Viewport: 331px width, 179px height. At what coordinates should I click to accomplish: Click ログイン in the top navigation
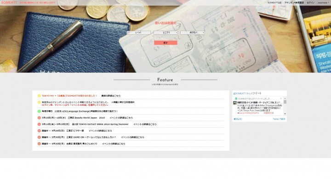click(310, 3)
